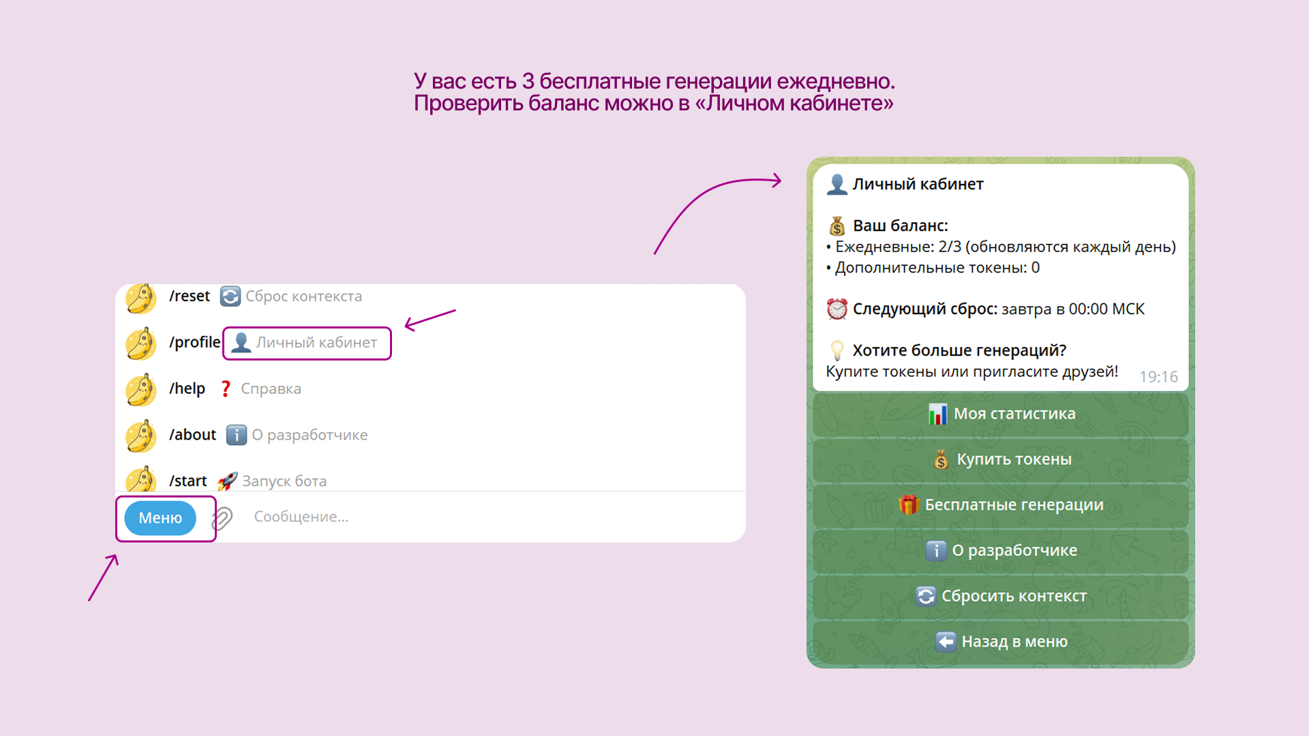Click the refresh icon on Сбросить контекст
1309x736 pixels.
925,596
